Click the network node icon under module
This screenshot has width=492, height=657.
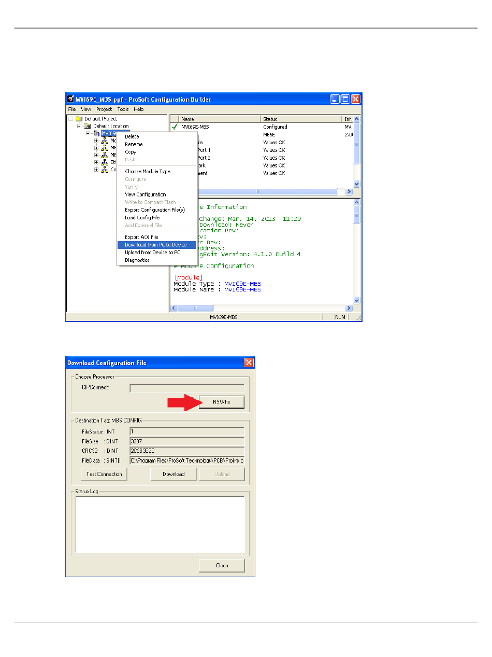point(105,141)
